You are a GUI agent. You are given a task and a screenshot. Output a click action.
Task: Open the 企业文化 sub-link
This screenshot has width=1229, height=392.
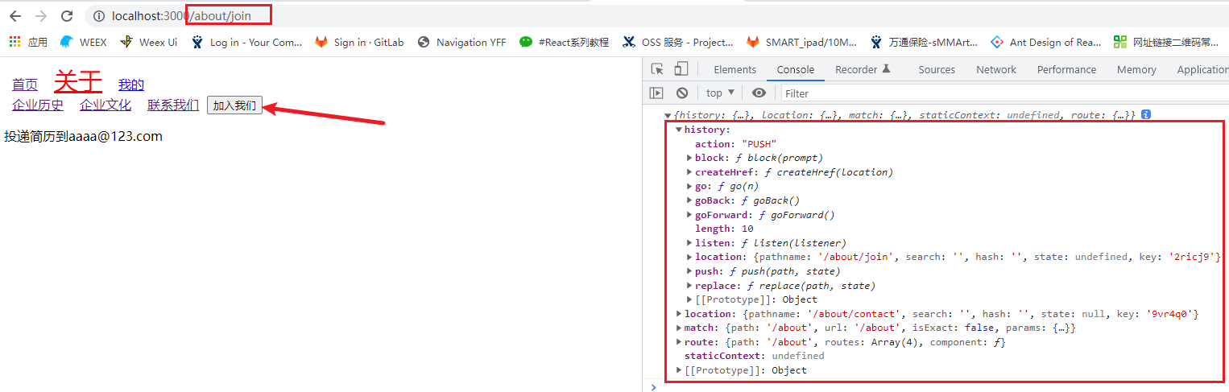tap(106, 105)
